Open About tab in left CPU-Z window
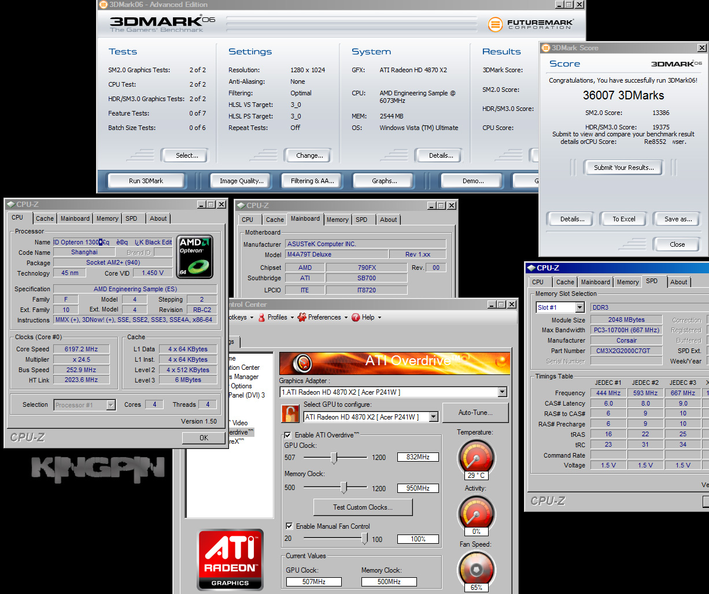This screenshot has height=594, width=709. coord(158,218)
